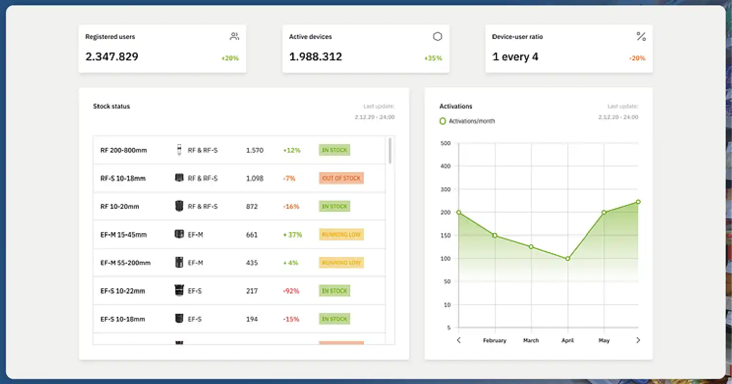This screenshot has width=732, height=384.
Task: Select the March data point on chart
Action: (x=531, y=247)
